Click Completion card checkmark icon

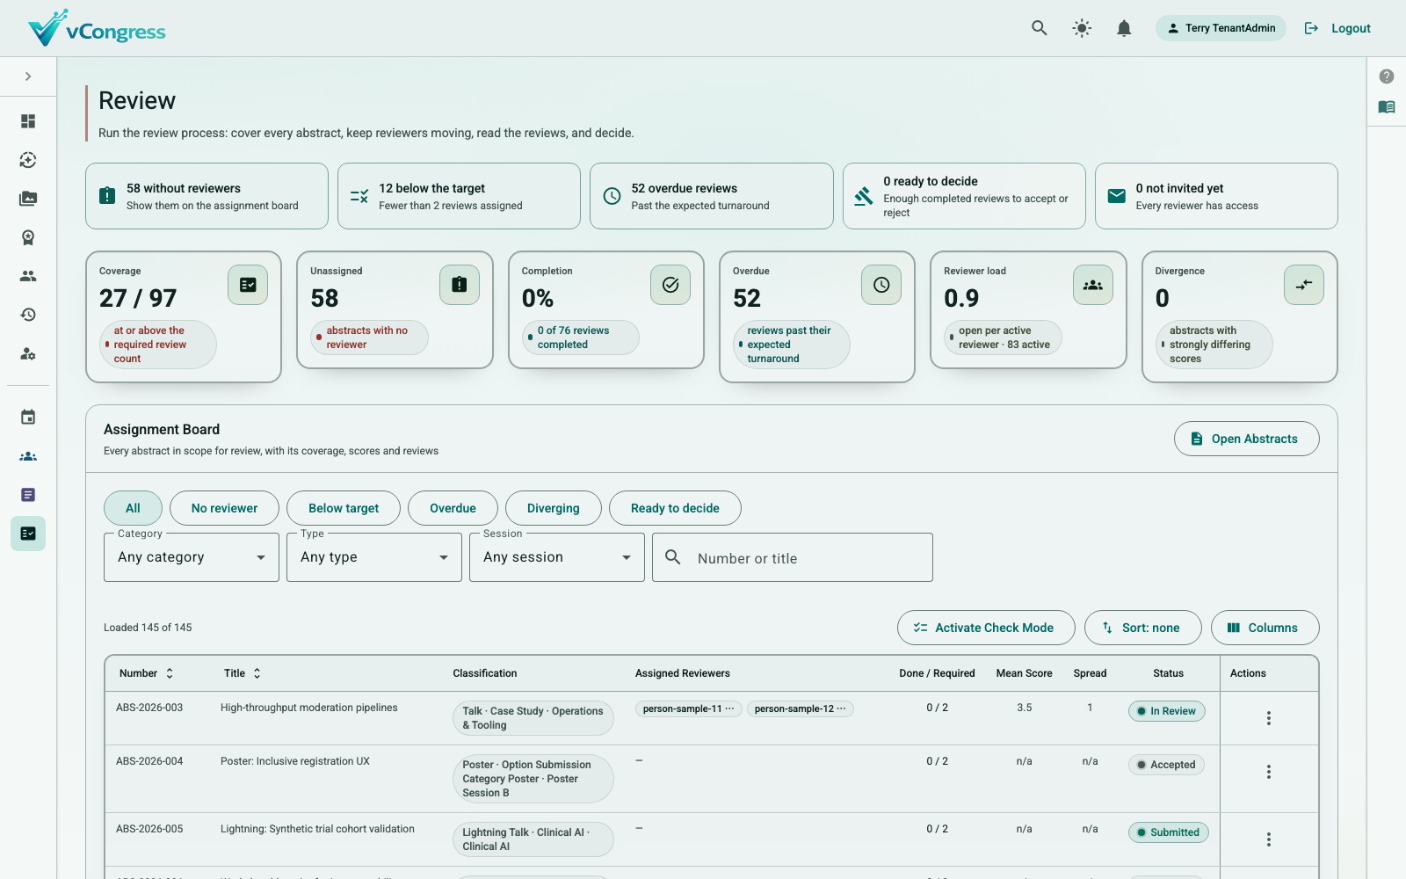coord(670,285)
